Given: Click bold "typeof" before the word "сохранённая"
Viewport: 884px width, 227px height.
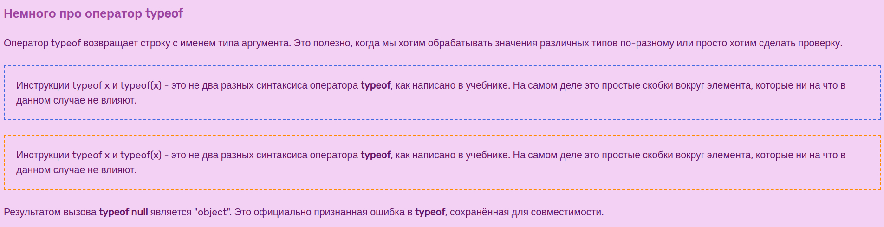Looking at the screenshot, I should tap(430, 212).
